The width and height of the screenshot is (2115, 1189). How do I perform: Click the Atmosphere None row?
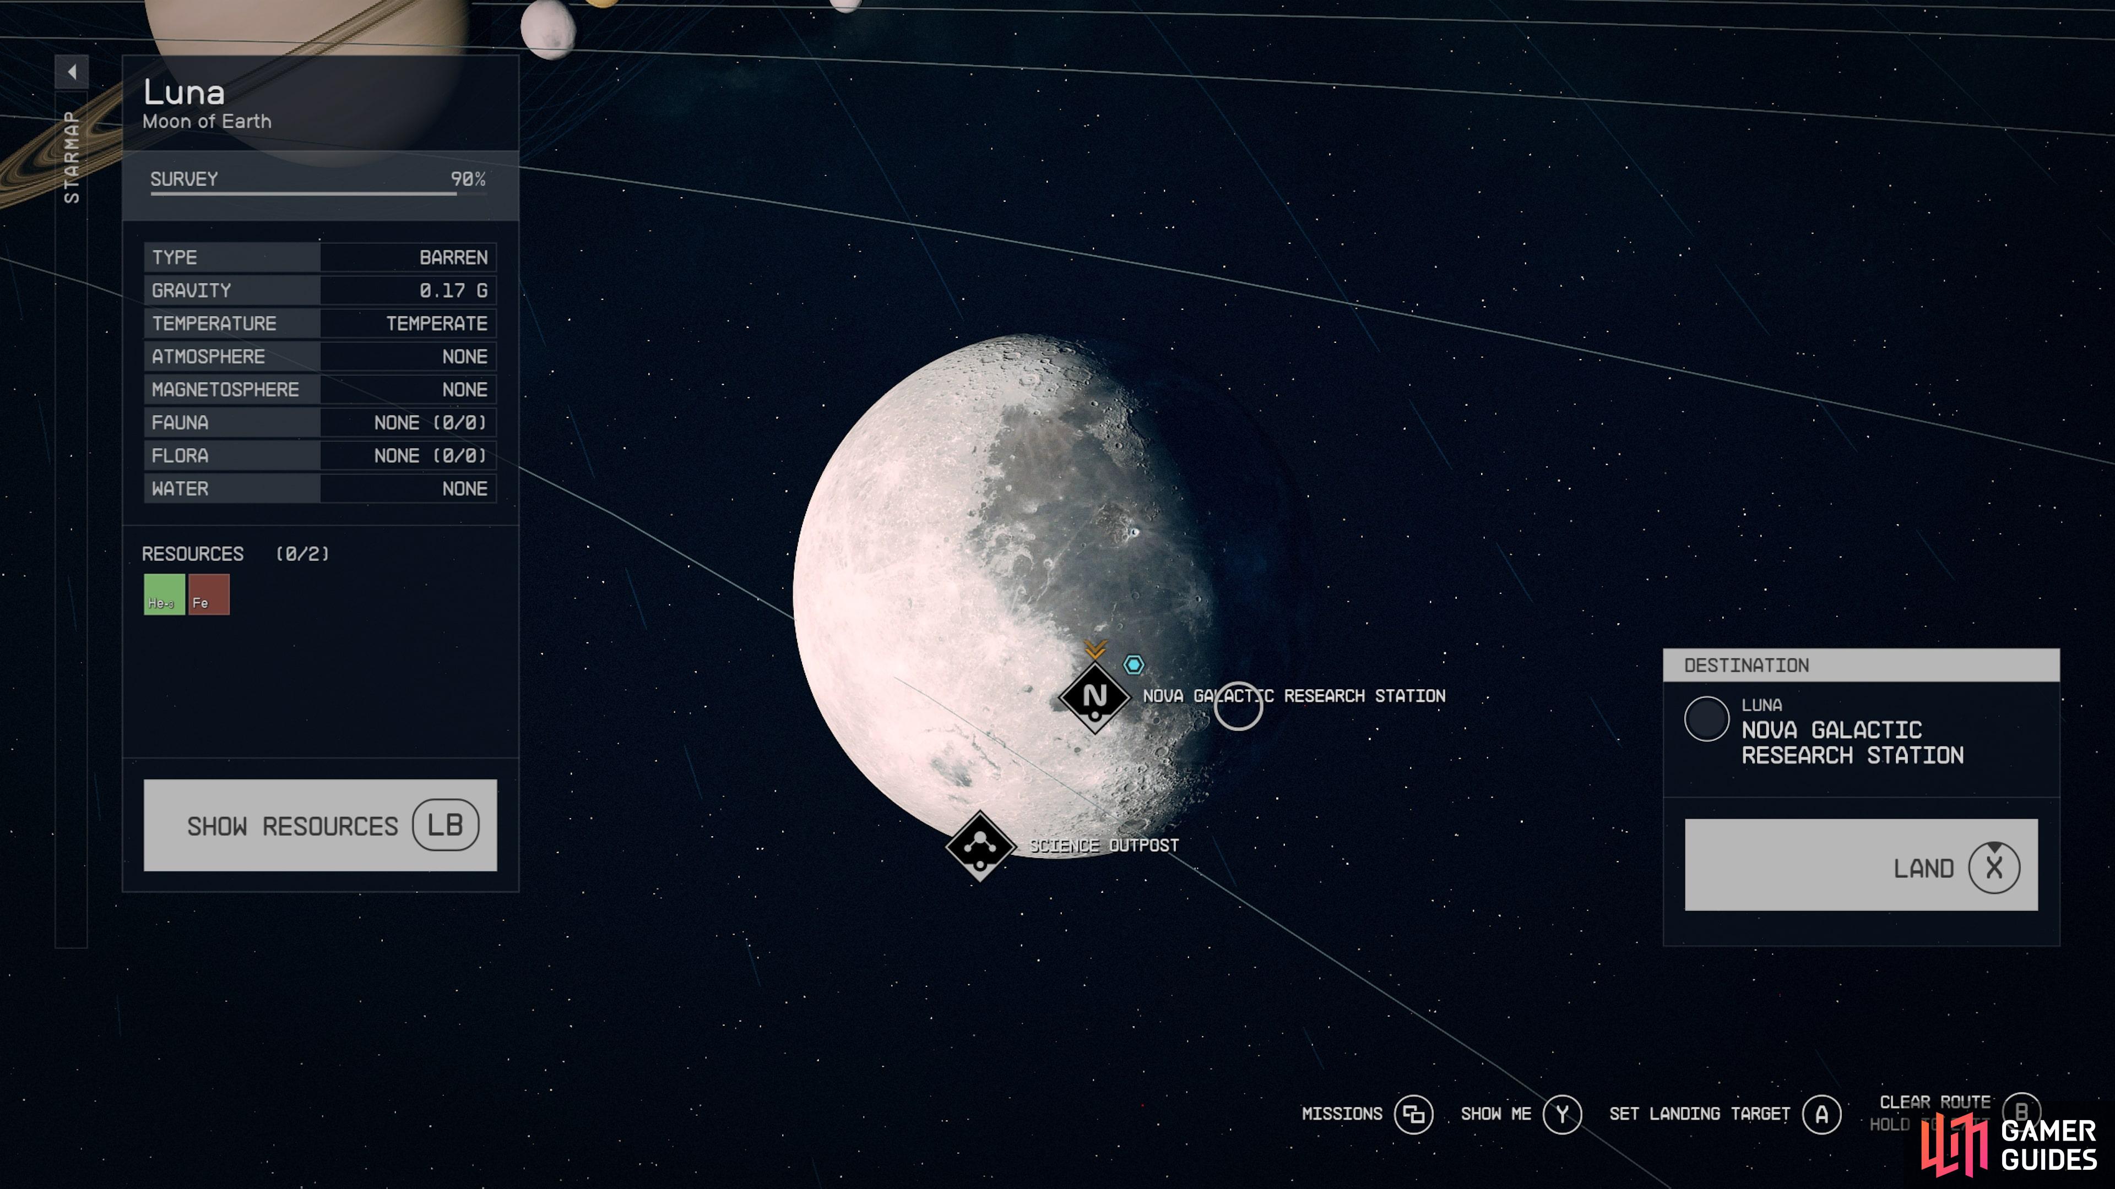pos(320,357)
